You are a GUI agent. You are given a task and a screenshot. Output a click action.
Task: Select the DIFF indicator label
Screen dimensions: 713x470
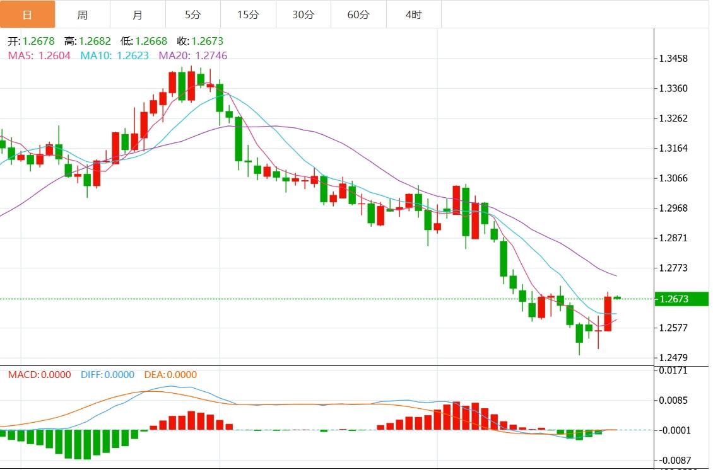point(107,375)
